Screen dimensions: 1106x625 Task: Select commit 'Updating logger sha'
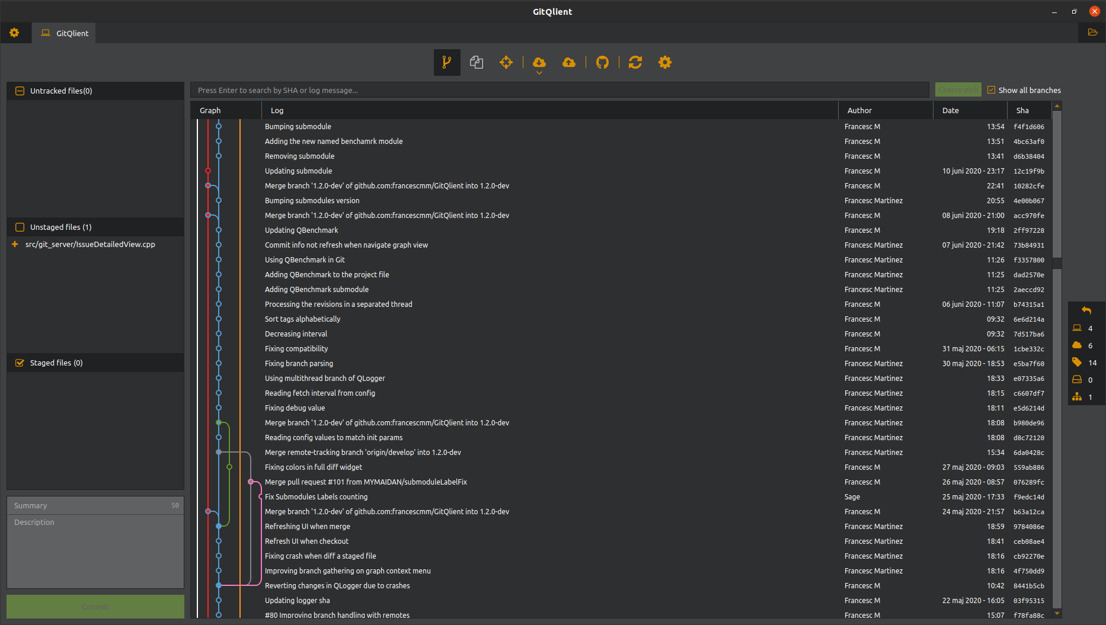click(x=297, y=600)
